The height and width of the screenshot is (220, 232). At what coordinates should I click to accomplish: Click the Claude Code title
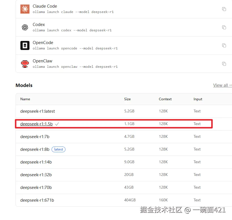tap(45, 6)
